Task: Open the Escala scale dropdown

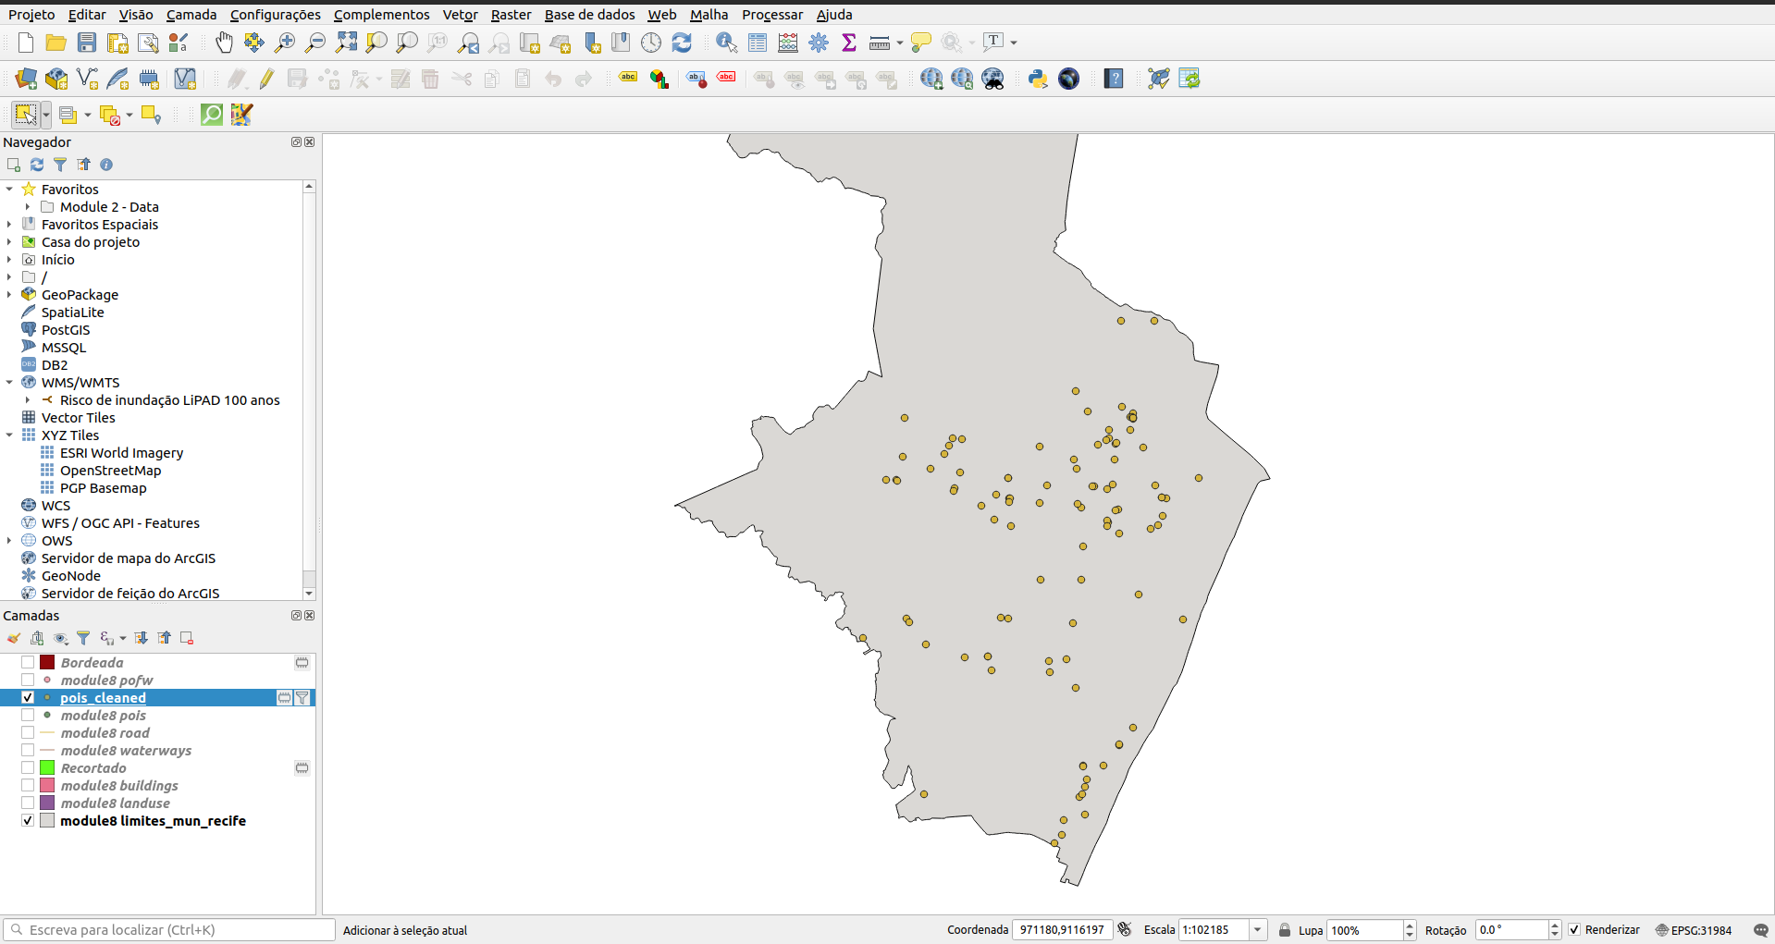Action: [x=1258, y=930]
